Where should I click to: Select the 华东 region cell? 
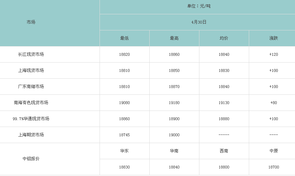[124, 151]
